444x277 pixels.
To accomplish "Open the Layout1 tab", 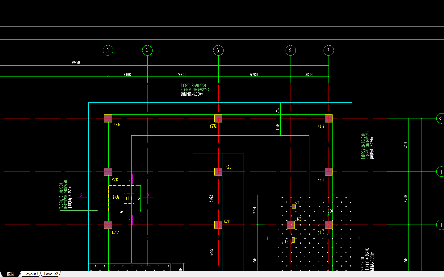I will [31, 274].
